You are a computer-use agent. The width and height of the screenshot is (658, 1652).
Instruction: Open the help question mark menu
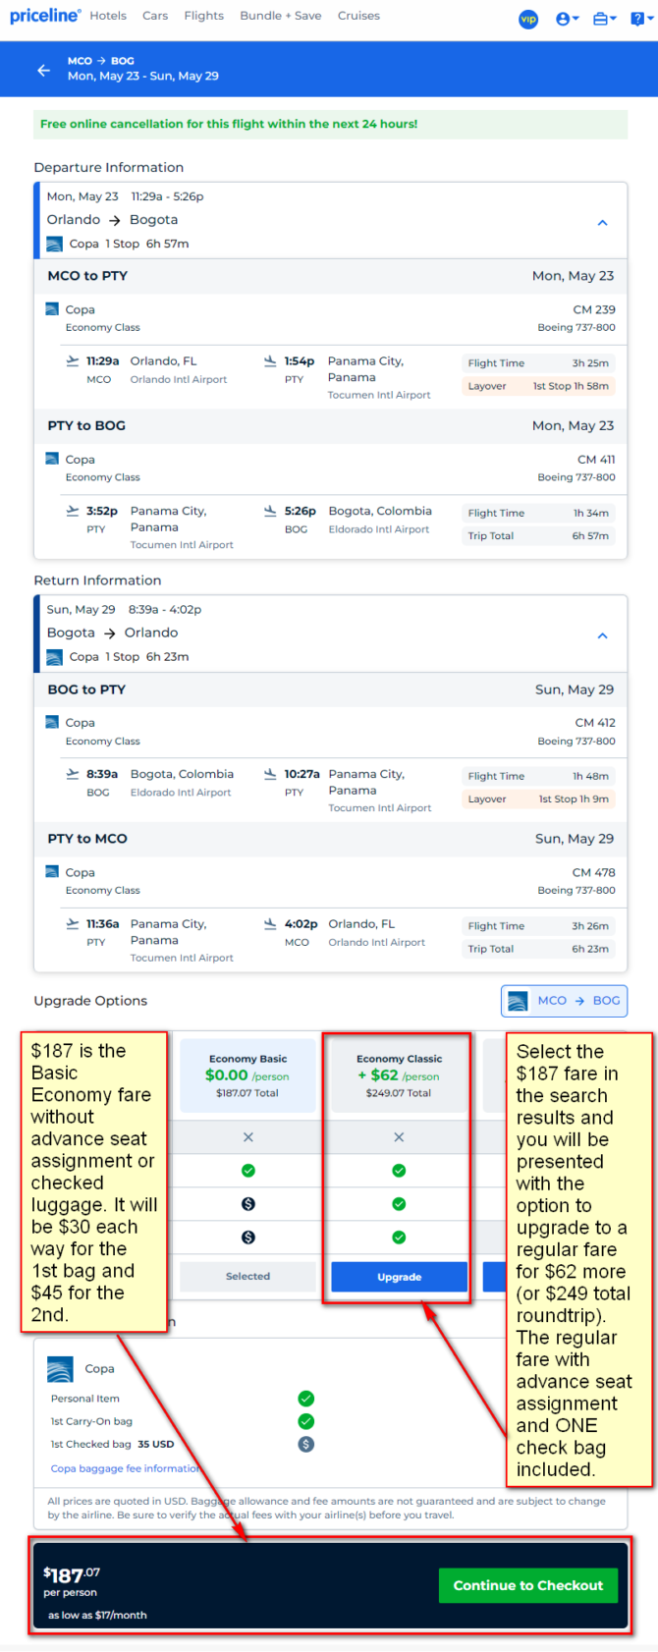[x=640, y=19]
